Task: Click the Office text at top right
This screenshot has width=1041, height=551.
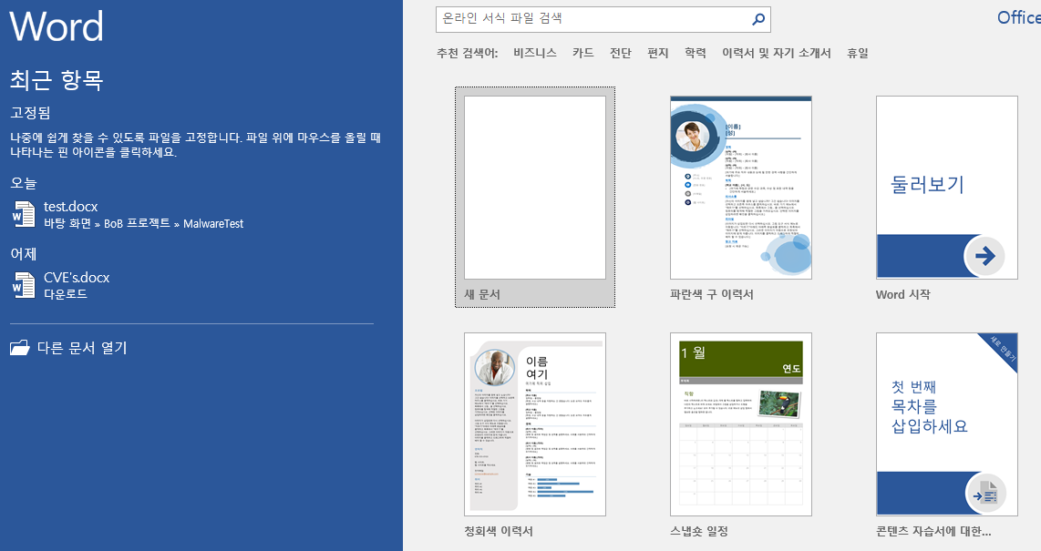Action: pos(1018,18)
